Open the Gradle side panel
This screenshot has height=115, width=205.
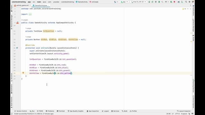click(193, 38)
